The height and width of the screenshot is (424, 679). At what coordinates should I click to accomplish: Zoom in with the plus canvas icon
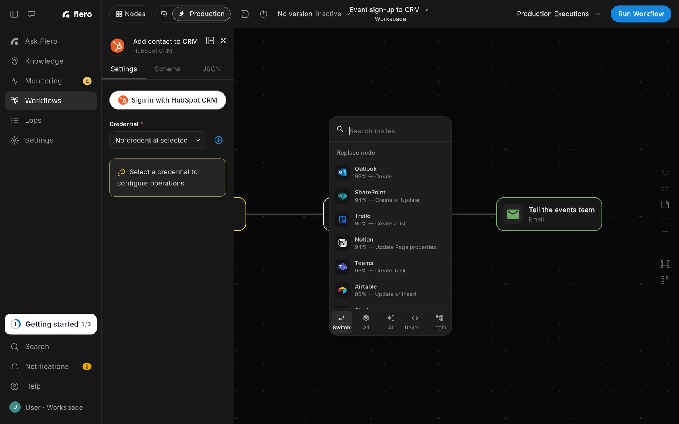point(665,232)
